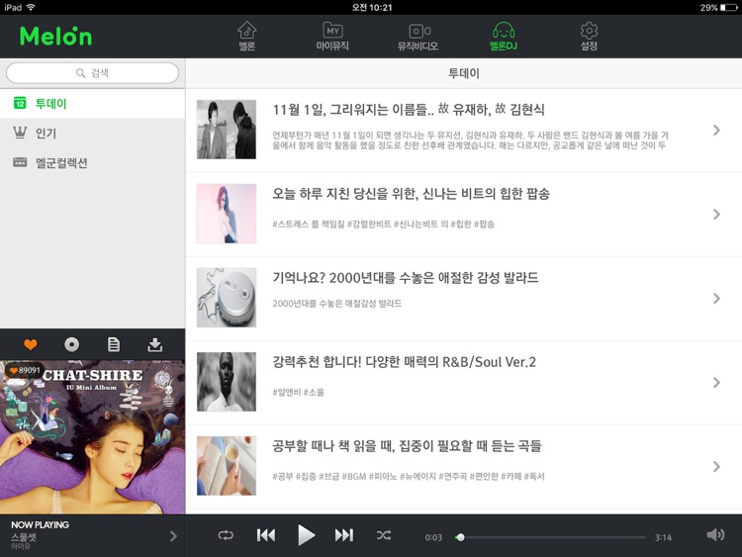Expand chevron for R&B/Soul Ver.2 row
This screenshot has width=742, height=557.
pos(716,382)
